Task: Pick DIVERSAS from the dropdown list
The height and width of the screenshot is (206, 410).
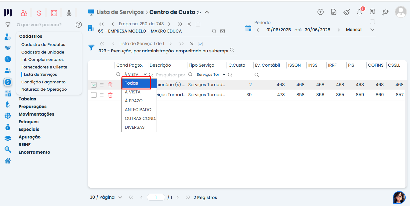Action: (x=139, y=127)
